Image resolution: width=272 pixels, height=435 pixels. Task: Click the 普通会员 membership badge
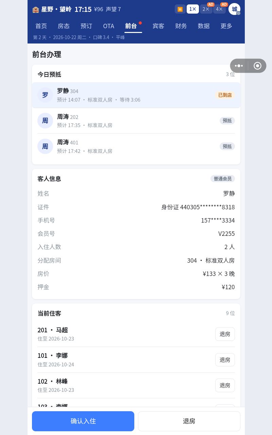coord(223,179)
